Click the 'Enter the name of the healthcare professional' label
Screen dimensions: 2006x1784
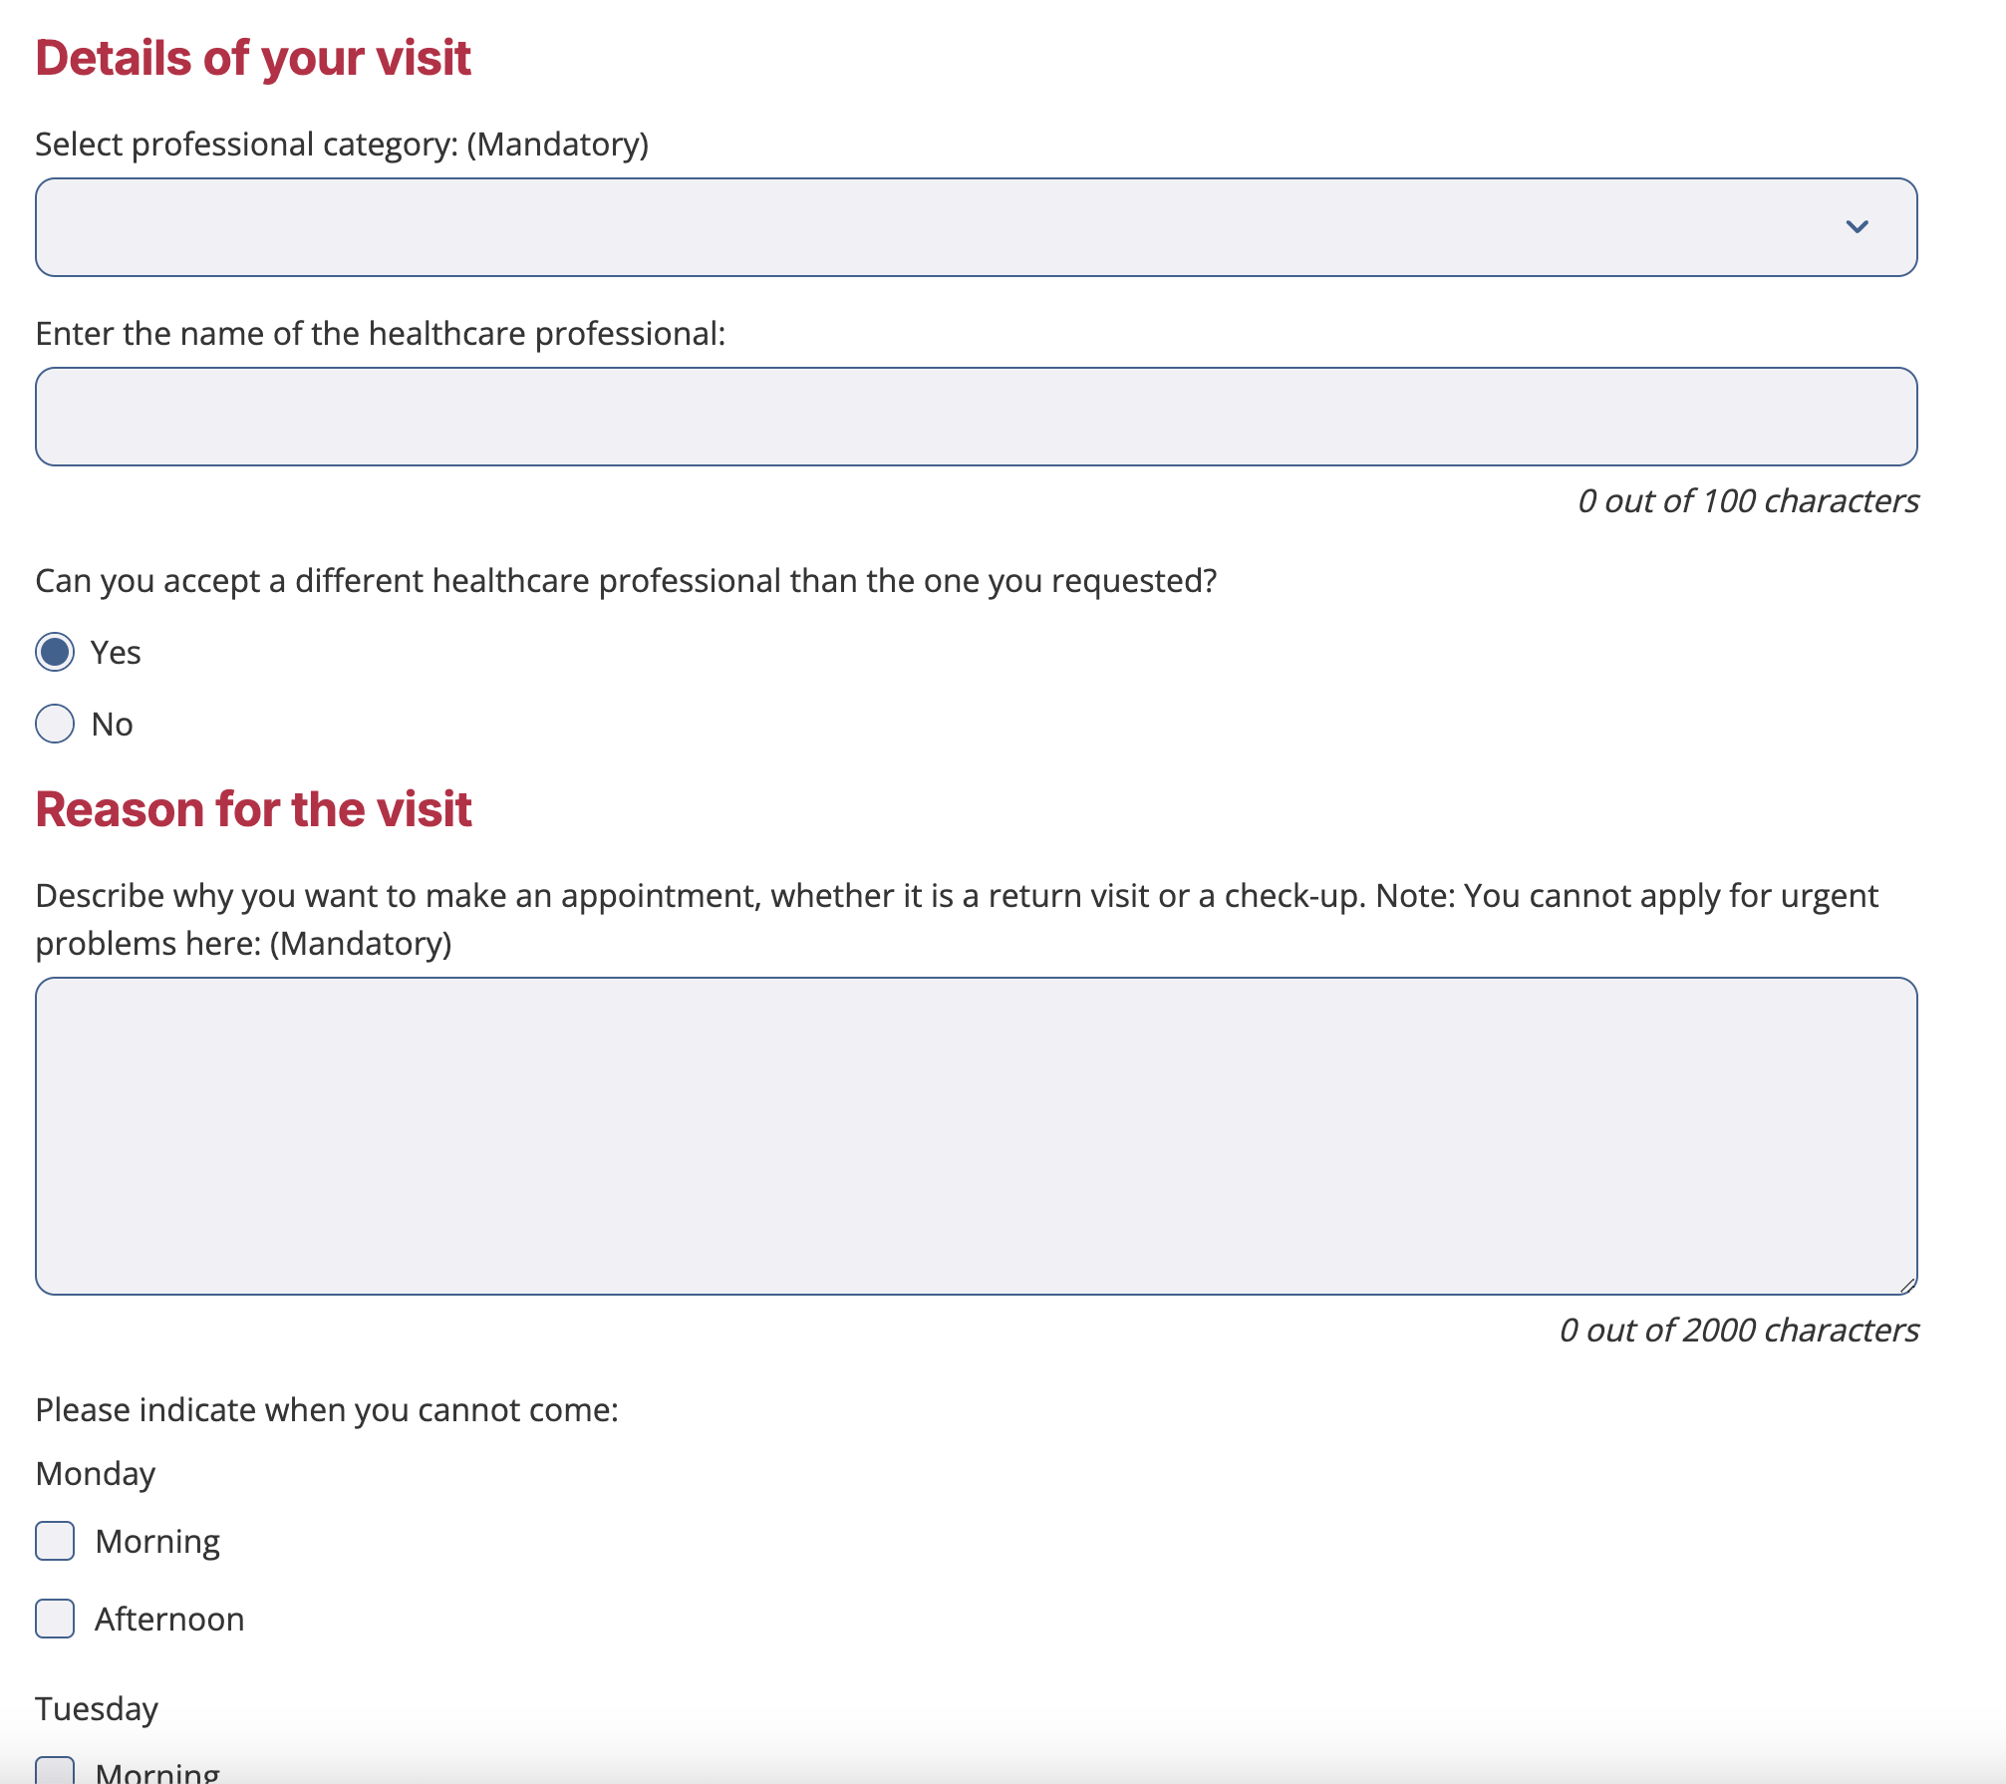pos(381,334)
